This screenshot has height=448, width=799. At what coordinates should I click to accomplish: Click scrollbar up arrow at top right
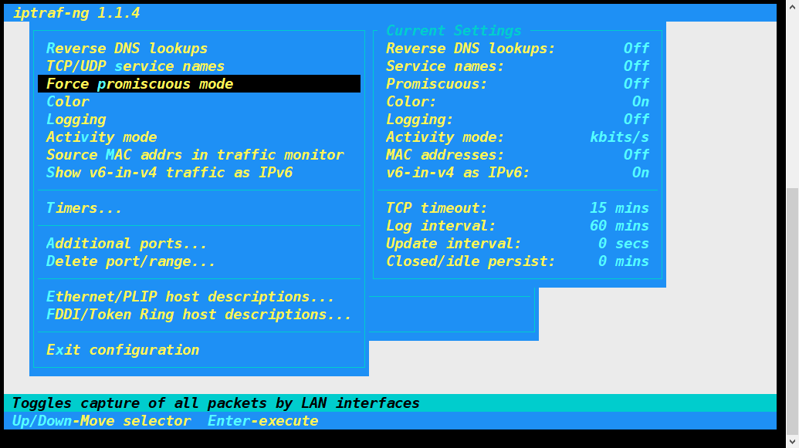pyautogui.click(x=792, y=7)
